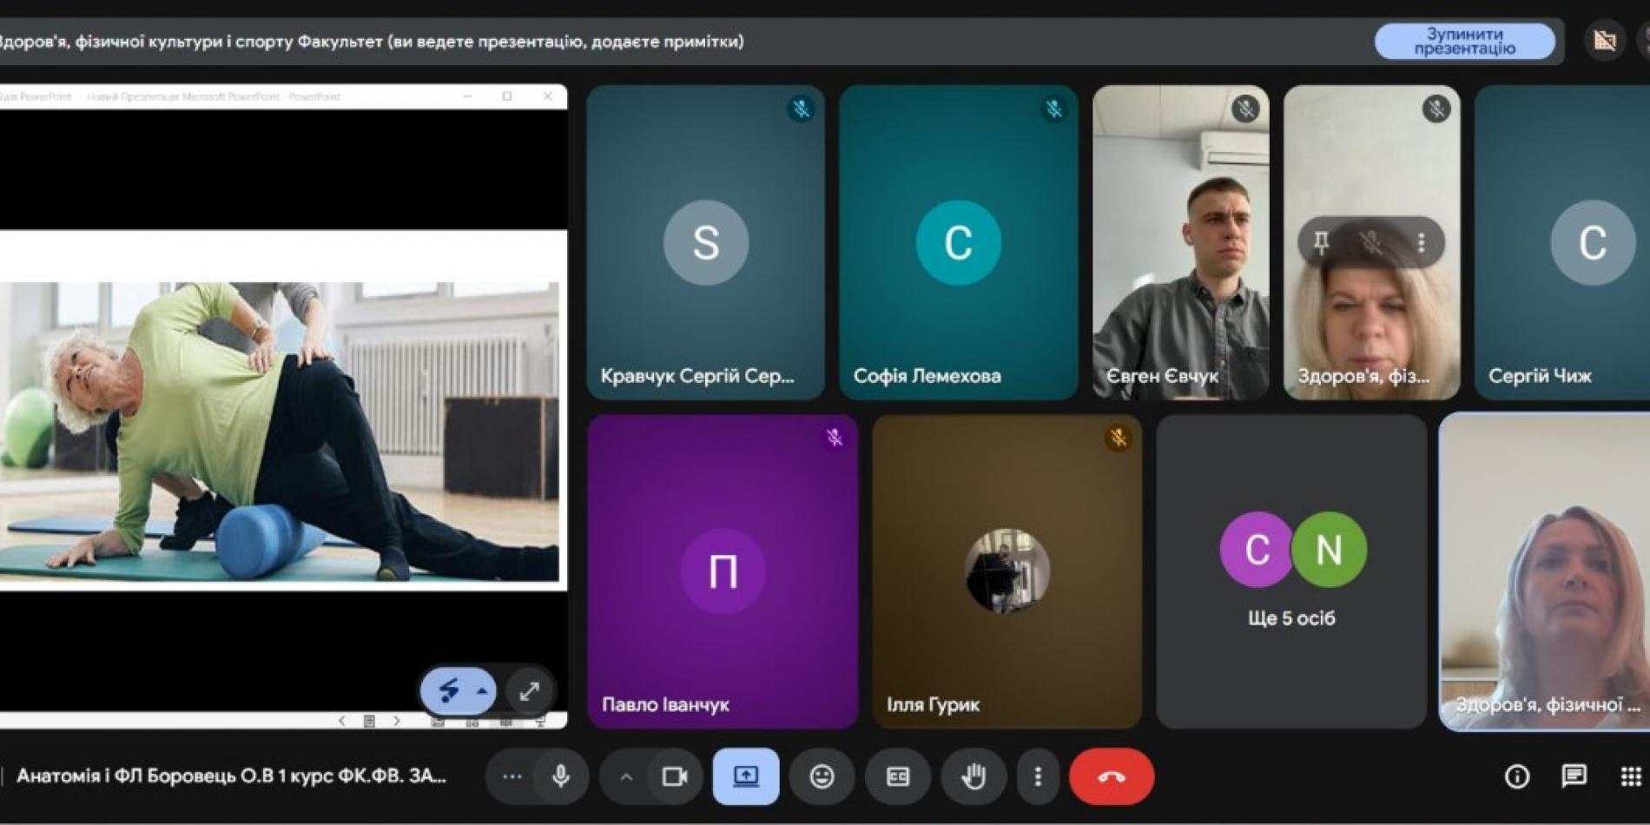Pin the Здоров'я participant tile

click(x=1321, y=241)
